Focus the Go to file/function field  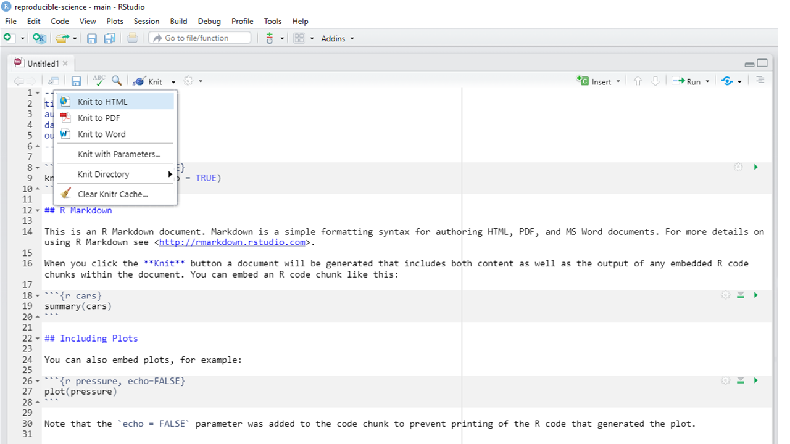click(200, 38)
